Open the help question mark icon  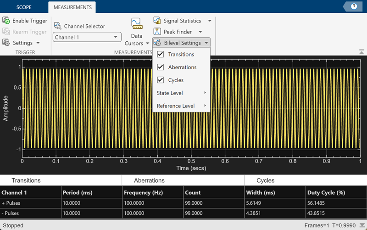pos(354,6)
